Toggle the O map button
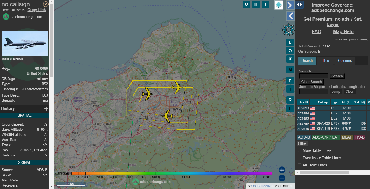Screen dimensions: 370x189 pyautogui.click(x=290, y=51)
